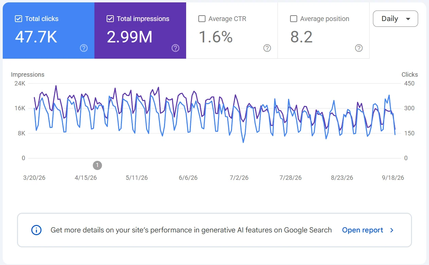Click the annotation marker labeled 1
The width and height of the screenshot is (429, 265).
click(x=97, y=165)
